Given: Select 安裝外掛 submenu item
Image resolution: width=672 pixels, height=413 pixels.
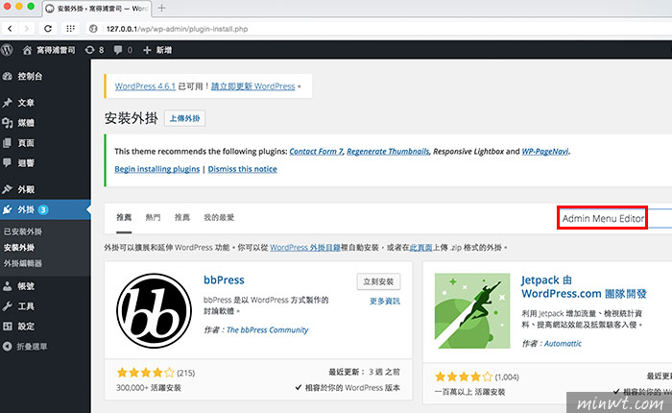Looking at the screenshot, I should [x=19, y=248].
